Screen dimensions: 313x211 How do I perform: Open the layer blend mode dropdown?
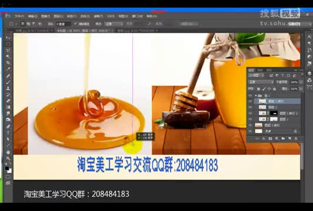[261, 82]
